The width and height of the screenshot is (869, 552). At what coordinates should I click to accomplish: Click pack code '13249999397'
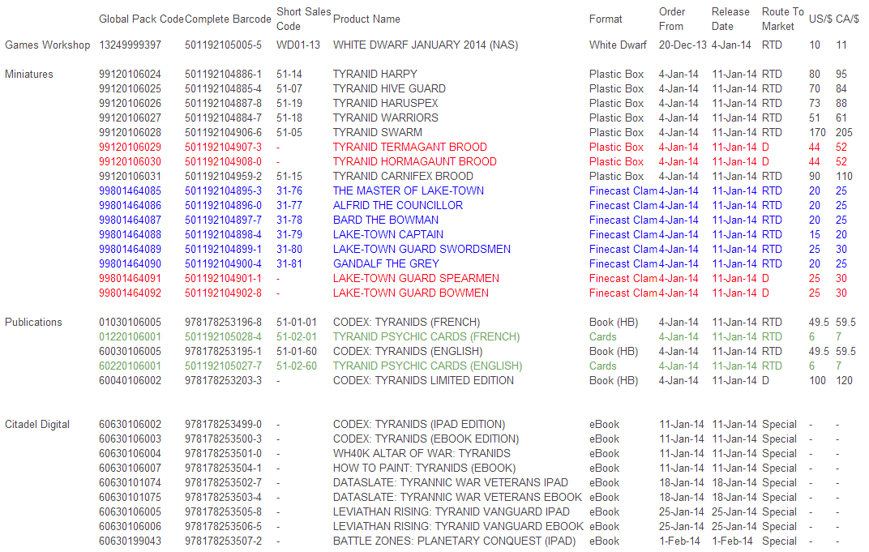131,45
